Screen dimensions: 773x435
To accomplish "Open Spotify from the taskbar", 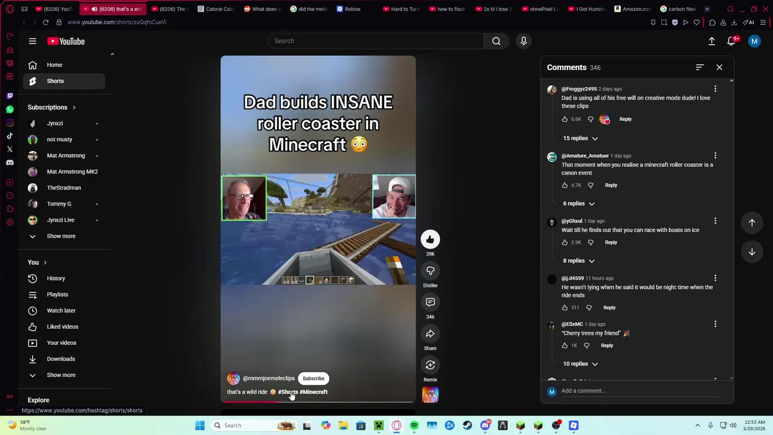I will [414, 425].
